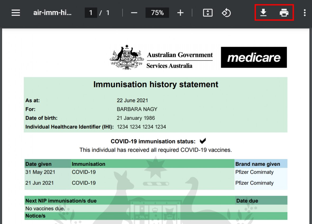Print the immunisation statement

pyautogui.click(x=284, y=12)
